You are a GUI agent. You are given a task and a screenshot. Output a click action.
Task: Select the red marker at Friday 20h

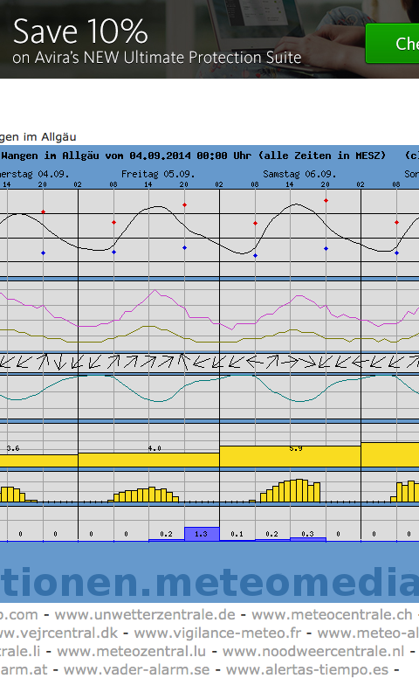coord(184,205)
